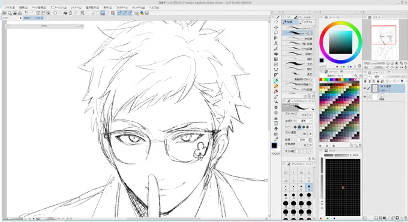The height and width of the screenshot is (222, 408).
Task: Select fourth anti-aliasing option (strong)
Action: [308, 127]
